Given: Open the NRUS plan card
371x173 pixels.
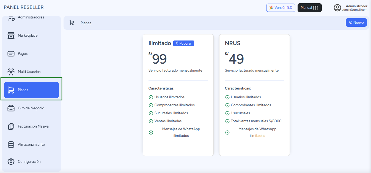Looking at the screenshot, I should 254,95.
